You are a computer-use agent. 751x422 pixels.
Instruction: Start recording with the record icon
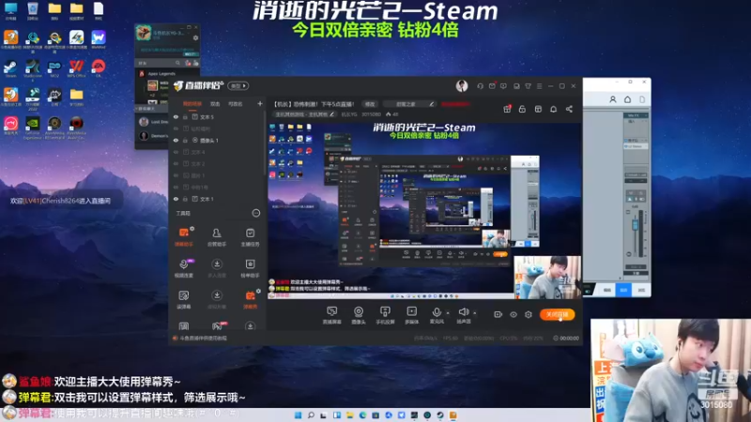pyautogui.click(x=498, y=314)
